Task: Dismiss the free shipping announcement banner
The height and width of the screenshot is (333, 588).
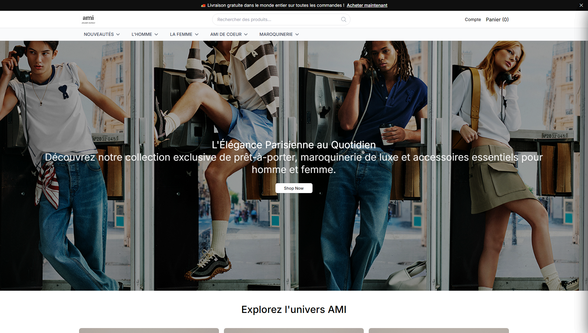Action: (x=581, y=5)
